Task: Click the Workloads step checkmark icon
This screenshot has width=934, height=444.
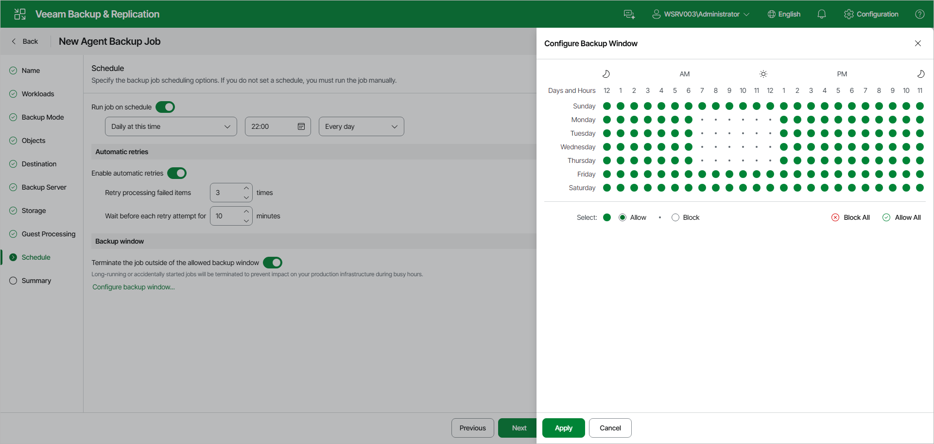Action: (13, 94)
